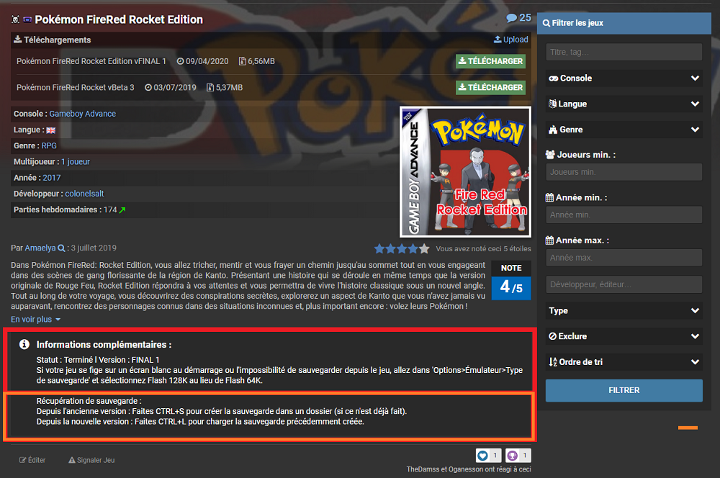Click the British flag language icon
Screen dimensions: 720x478
[x=50, y=130]
